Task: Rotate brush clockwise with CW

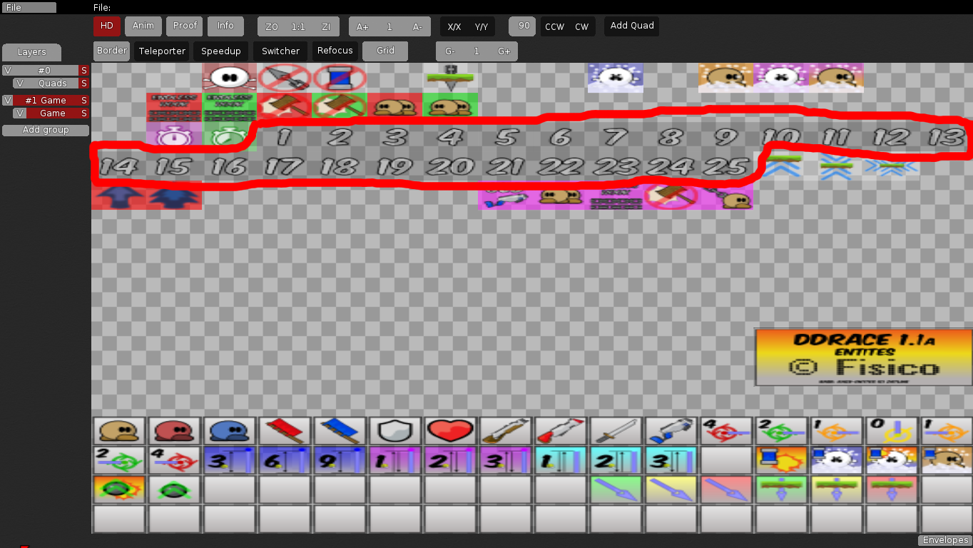Action: click(582, 27)
